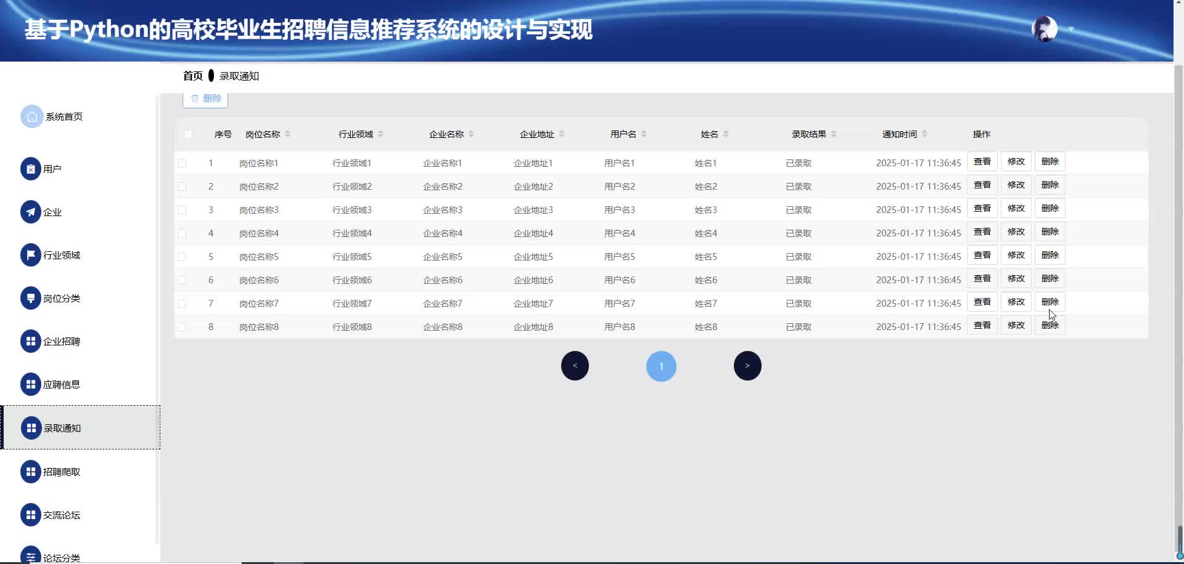Open the 系统首页 home icon in sidebar
Image resolution: width=1184 pixels, height=564 pixels.
click(31, 116)
